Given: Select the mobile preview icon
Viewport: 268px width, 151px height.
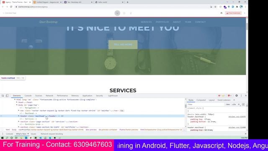Looking at the screenshot, I should pos(131,13).
